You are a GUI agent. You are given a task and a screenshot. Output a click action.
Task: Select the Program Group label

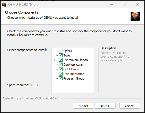pos(74,78)
